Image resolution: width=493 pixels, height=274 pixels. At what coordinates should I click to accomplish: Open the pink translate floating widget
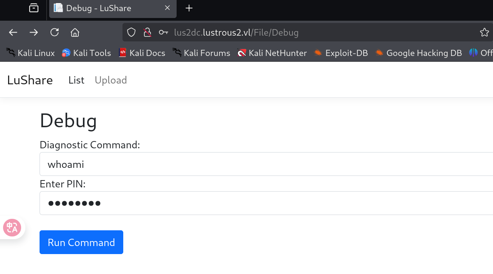(12, 228)
